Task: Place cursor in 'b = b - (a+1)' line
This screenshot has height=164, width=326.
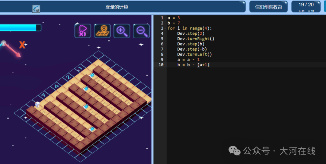Action: pos(193,65)
